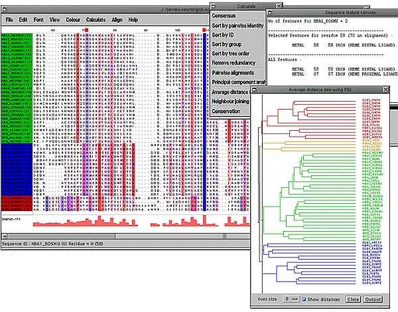Choose Conservation from the Calculate menu
Image resolution: width=398 pixels, height=312 pixels.
[x=226, y=111]
